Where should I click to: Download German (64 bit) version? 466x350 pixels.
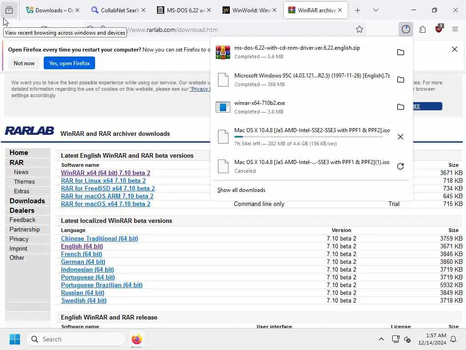point(83,262)
